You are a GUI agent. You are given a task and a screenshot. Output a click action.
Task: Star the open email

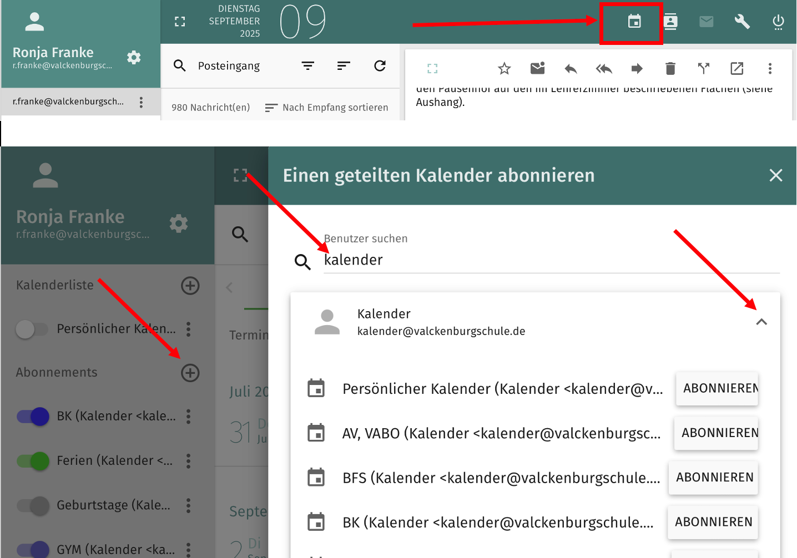coord(504,68)
